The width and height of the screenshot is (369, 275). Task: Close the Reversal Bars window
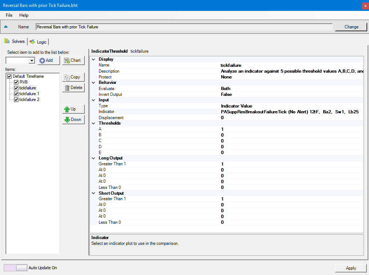365,6
